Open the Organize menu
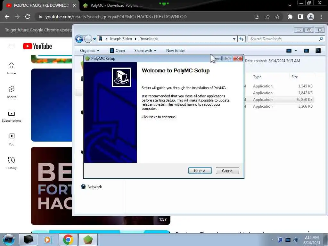Viewport: 328px width, 246px height. click(90, 51)
